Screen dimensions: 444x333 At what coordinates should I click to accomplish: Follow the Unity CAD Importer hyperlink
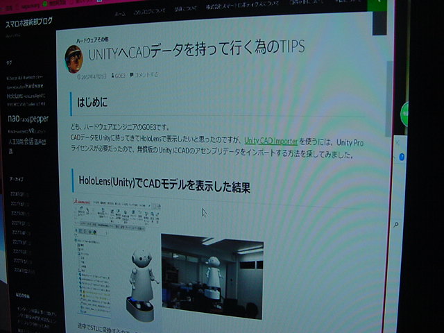271,141
